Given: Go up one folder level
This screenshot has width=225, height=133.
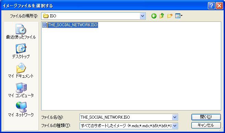Looking at the screenshot, I should [162, 16].
